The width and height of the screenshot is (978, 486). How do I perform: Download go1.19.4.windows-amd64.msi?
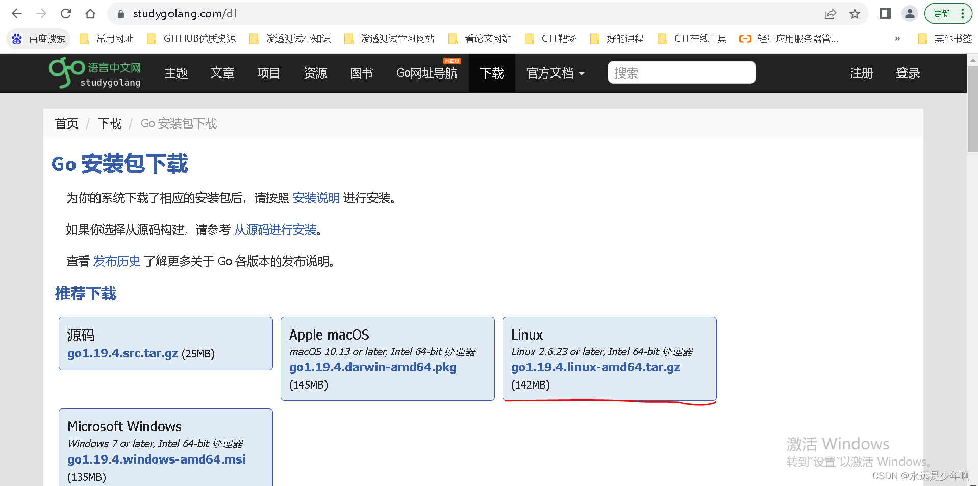pos(156,459)
